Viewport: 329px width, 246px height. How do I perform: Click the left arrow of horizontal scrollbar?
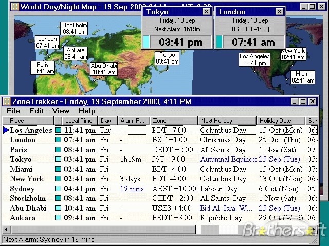(7, 230)
